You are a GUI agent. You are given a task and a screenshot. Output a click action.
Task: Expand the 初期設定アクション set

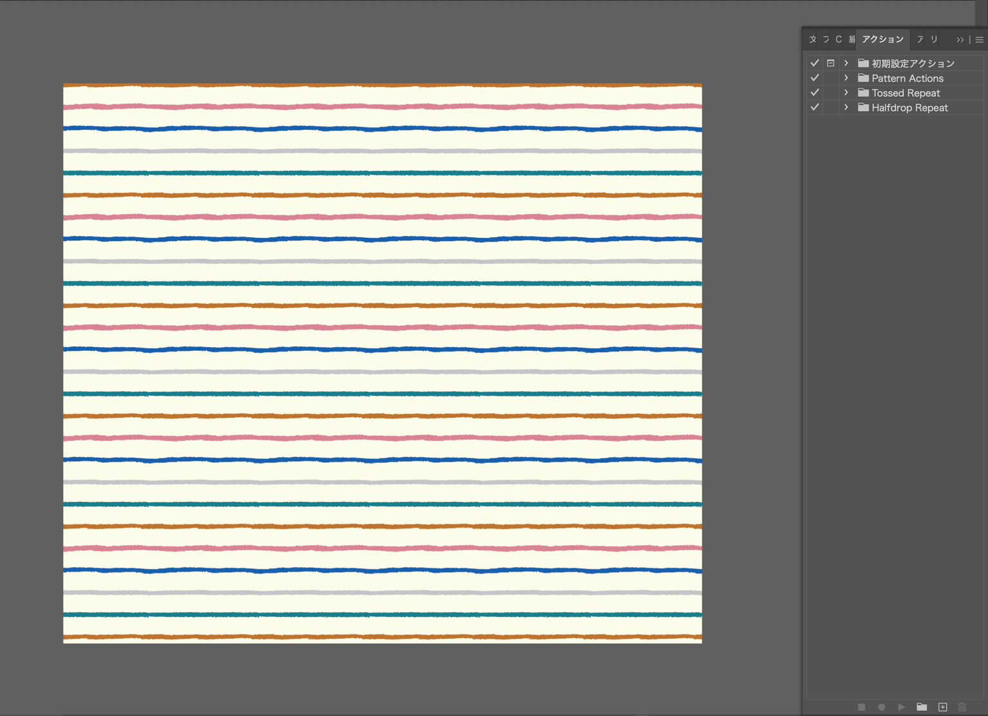click(x=846, y=63)
